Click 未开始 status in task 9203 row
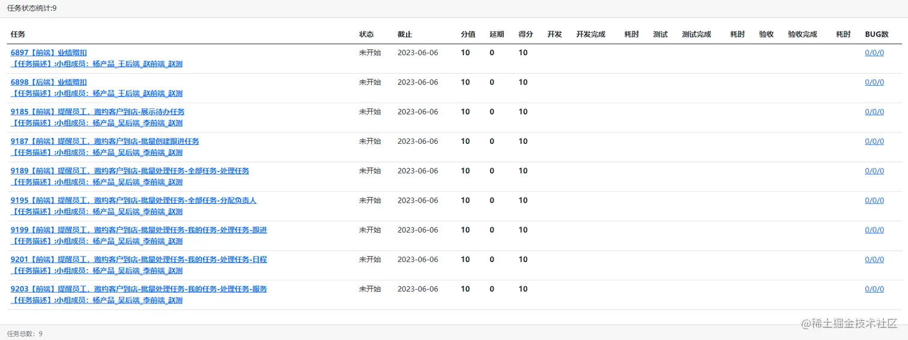Screen dimensions: 908x340 click(x=370, y=289)
